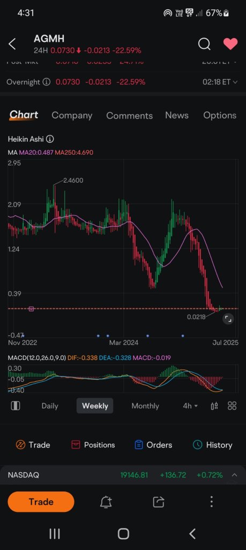Open the News tab
Viewport: 246px width, 550px height.
[177, 115]
